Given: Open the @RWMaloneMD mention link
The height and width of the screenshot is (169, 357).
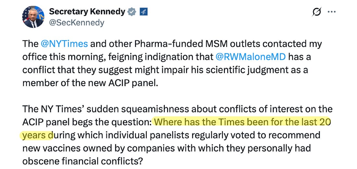Looking at the screenshot, I should (250, 57).
